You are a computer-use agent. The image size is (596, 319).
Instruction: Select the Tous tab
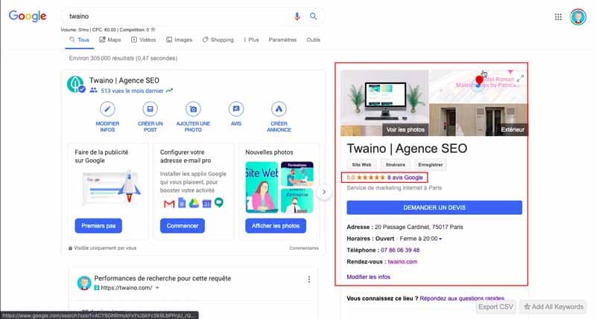(80, 40)
